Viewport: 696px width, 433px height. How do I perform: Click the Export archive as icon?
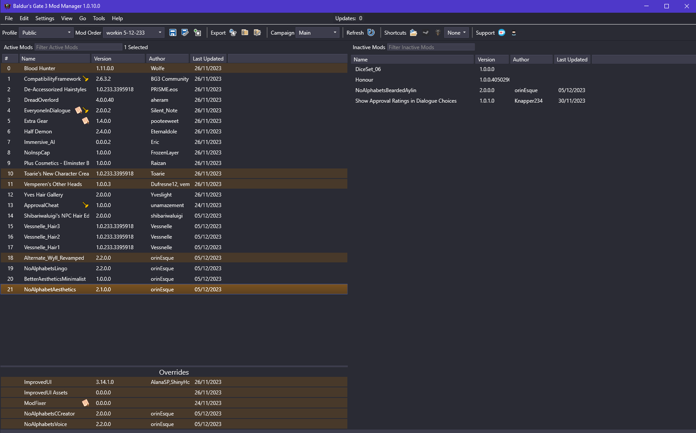258,33
